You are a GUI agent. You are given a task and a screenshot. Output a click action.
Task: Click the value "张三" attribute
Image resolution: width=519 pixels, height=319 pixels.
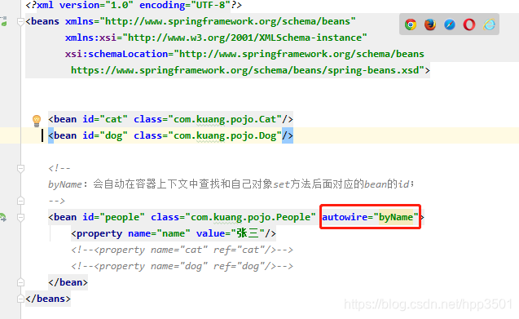click(231, 233)
